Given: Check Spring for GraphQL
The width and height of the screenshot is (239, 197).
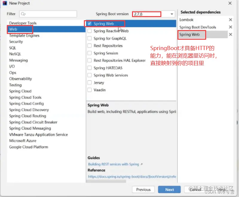Looking at the screenshot, I should tap(89, 38).
